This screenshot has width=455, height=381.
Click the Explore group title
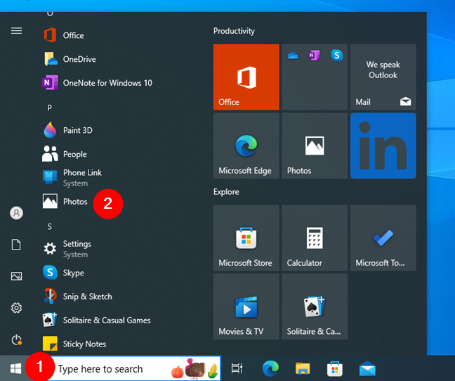(x=226, y=192)
